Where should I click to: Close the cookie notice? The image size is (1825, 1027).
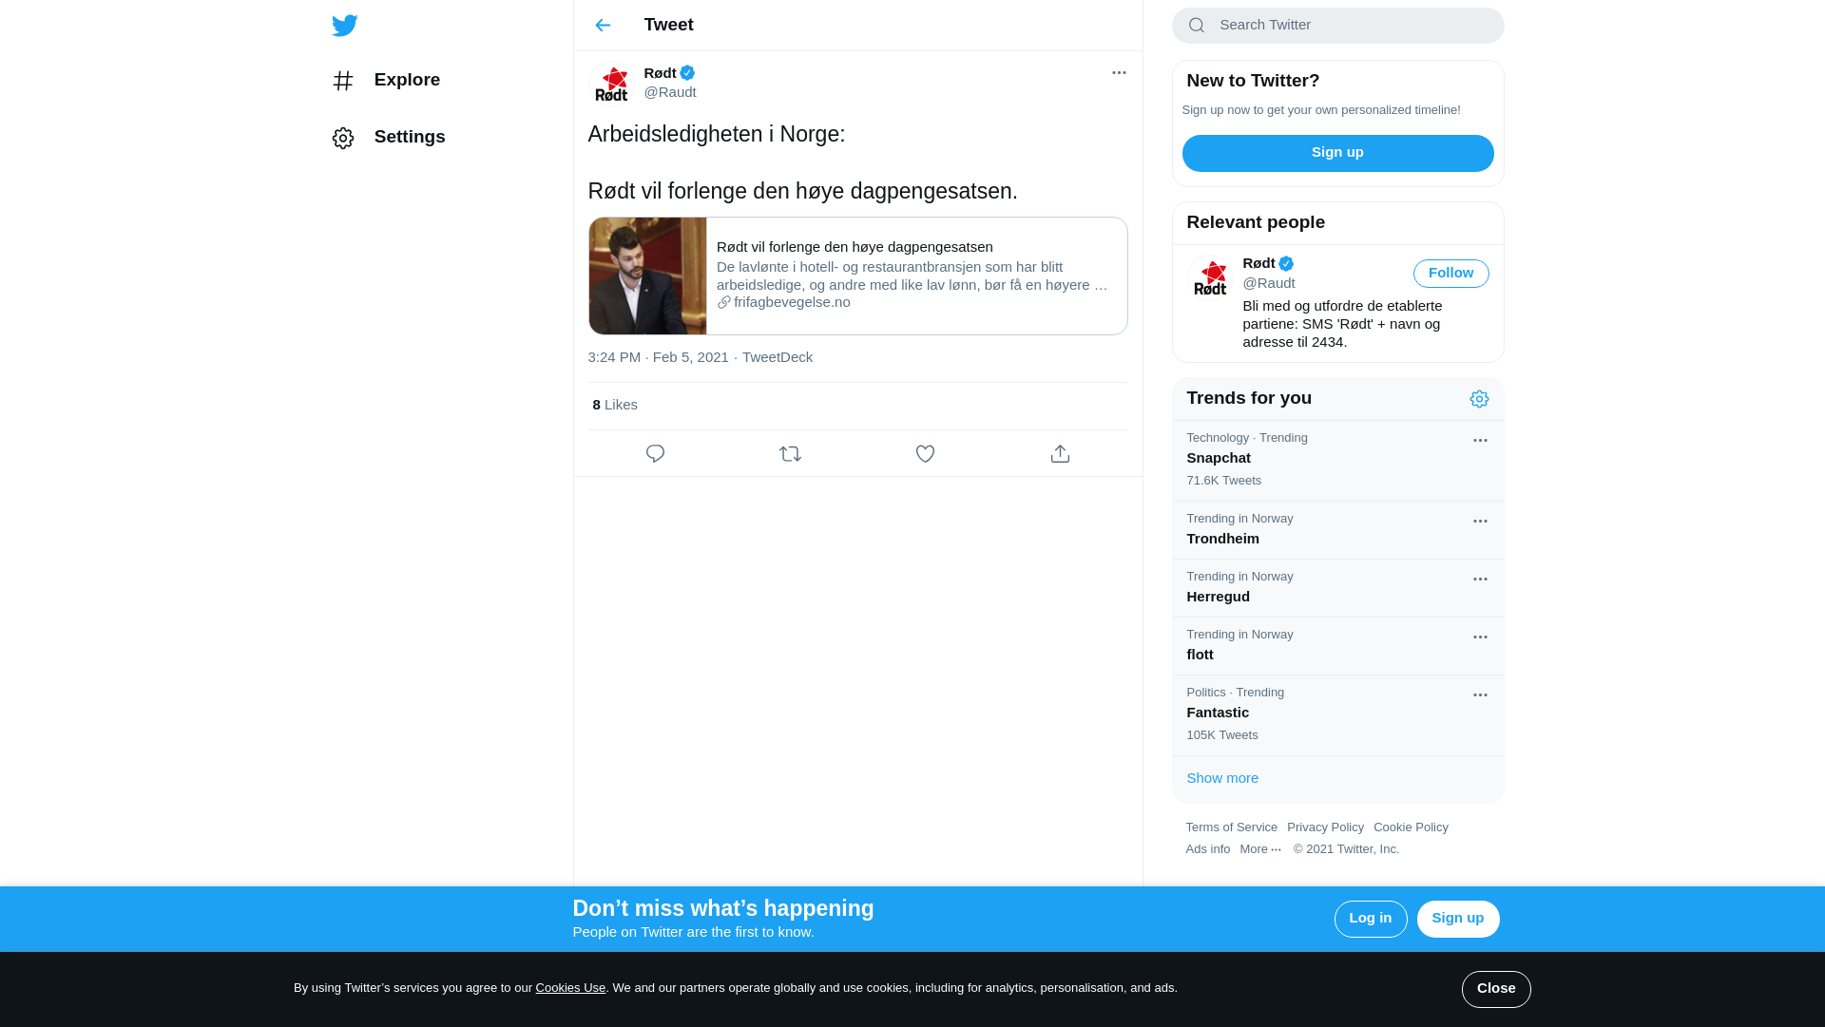click(x=1495, y=989)
